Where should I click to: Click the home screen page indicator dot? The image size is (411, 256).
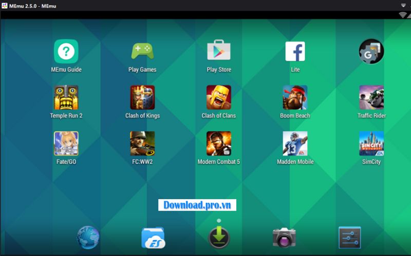click(219, 221)
